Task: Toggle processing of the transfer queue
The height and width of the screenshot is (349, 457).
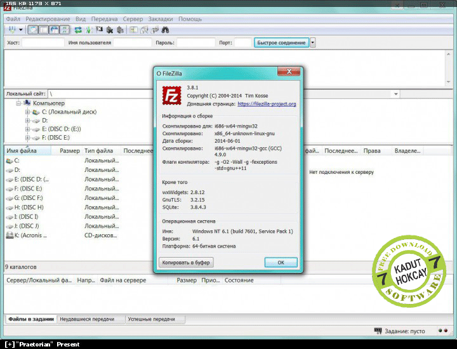Action: 89,30
